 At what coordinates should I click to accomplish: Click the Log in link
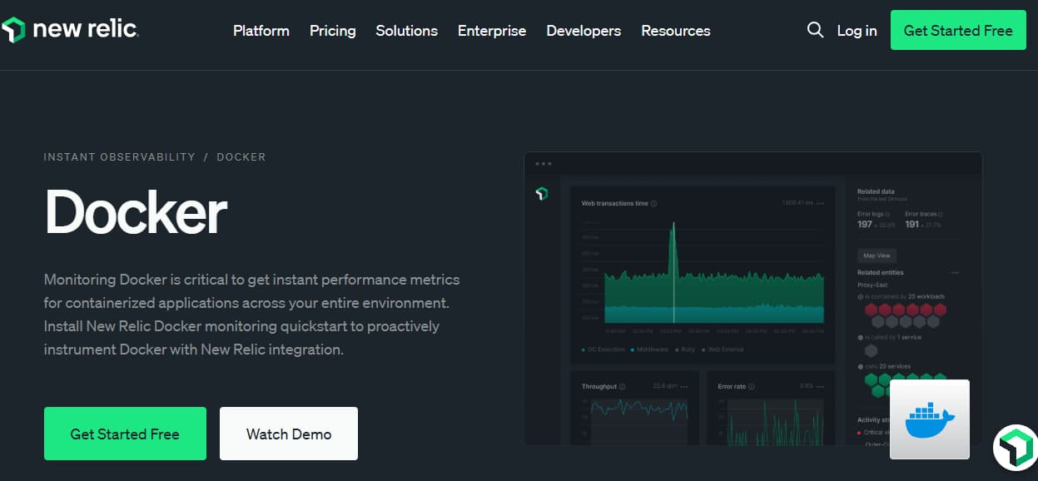pyautogui.click(x=857, y=31)
